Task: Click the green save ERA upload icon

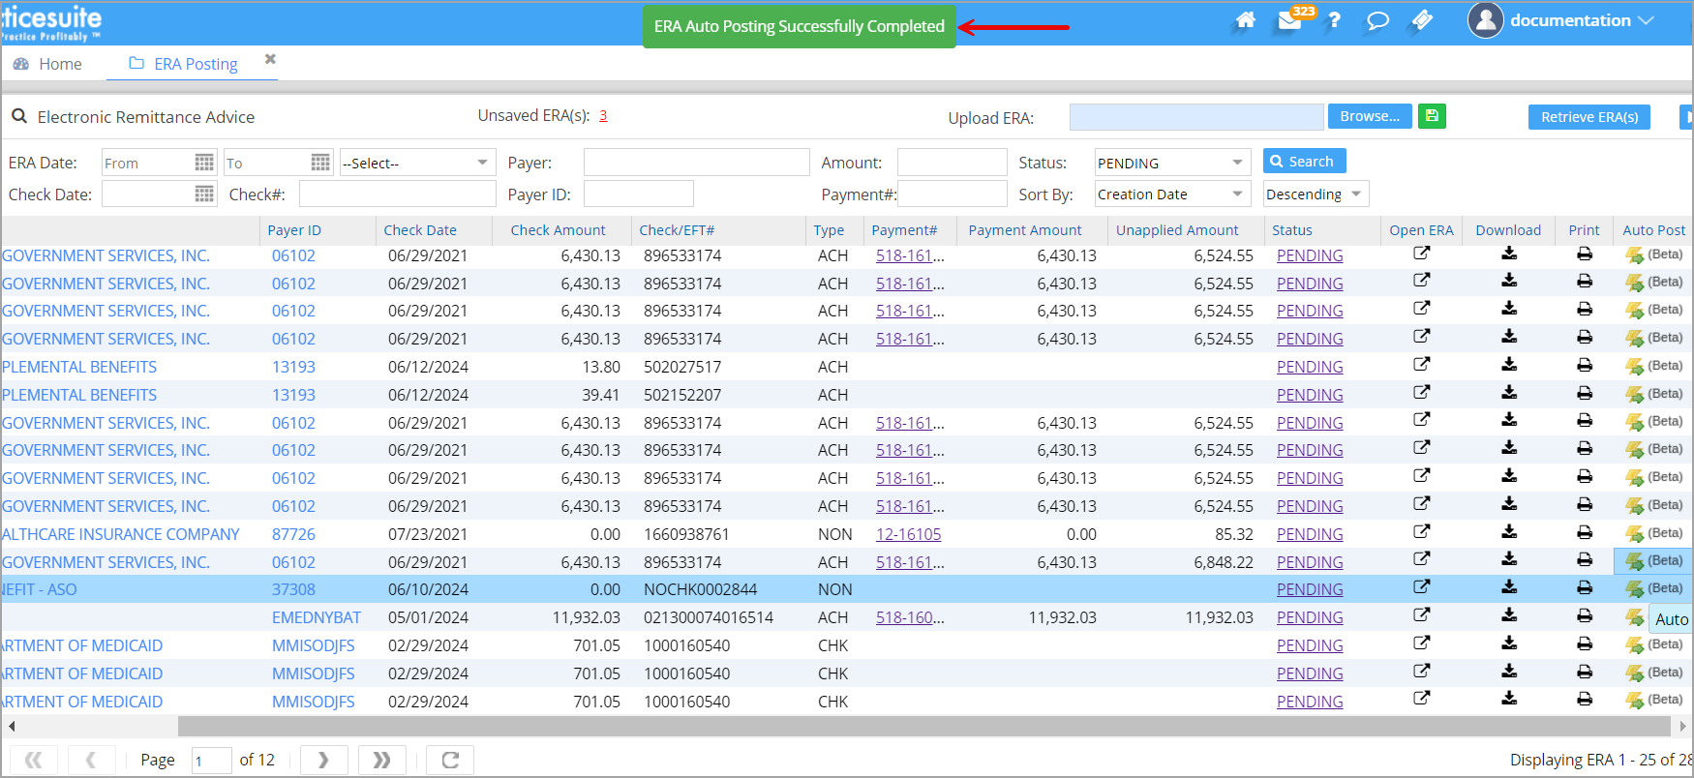Action: [1432, 116]
